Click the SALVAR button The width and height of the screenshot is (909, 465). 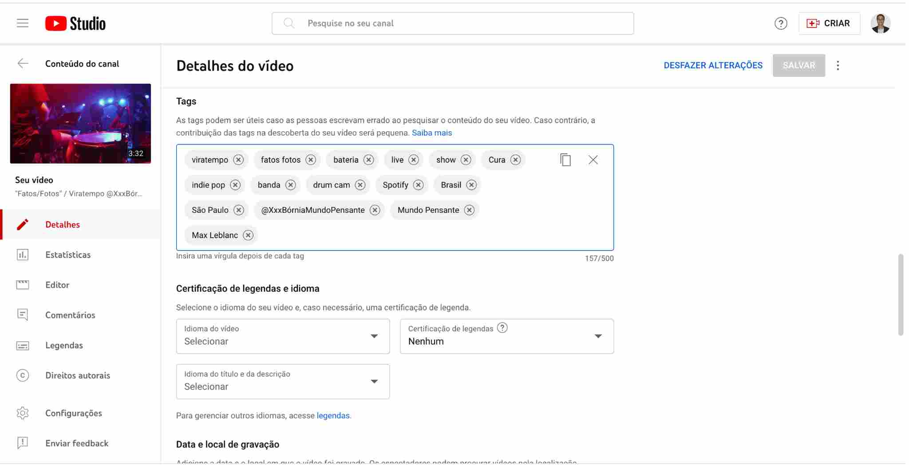tap(799, 65)
